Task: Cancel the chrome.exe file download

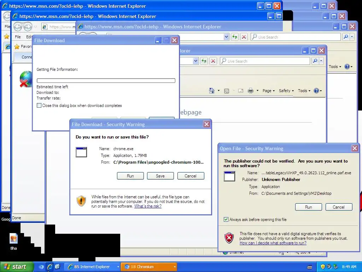Action: 191,176
